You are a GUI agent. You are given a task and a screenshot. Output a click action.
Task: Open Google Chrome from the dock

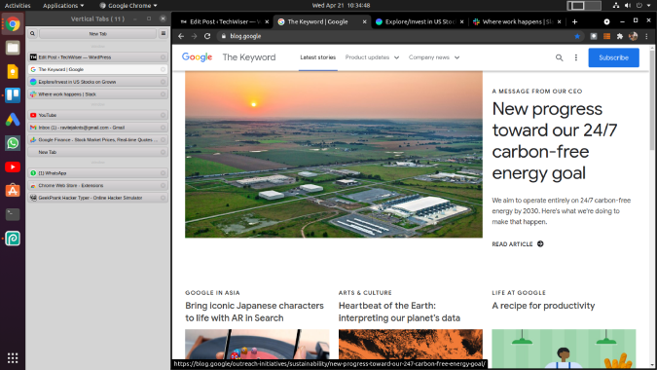coord(13,24)
